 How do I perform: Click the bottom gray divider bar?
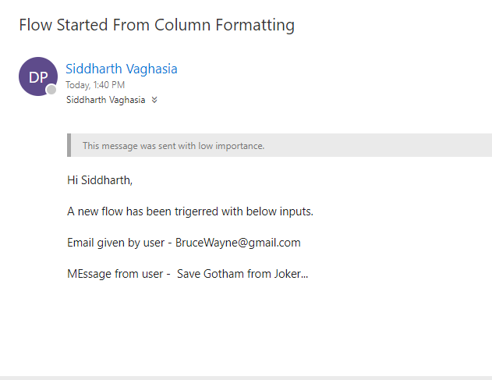(x=246, y=378)
